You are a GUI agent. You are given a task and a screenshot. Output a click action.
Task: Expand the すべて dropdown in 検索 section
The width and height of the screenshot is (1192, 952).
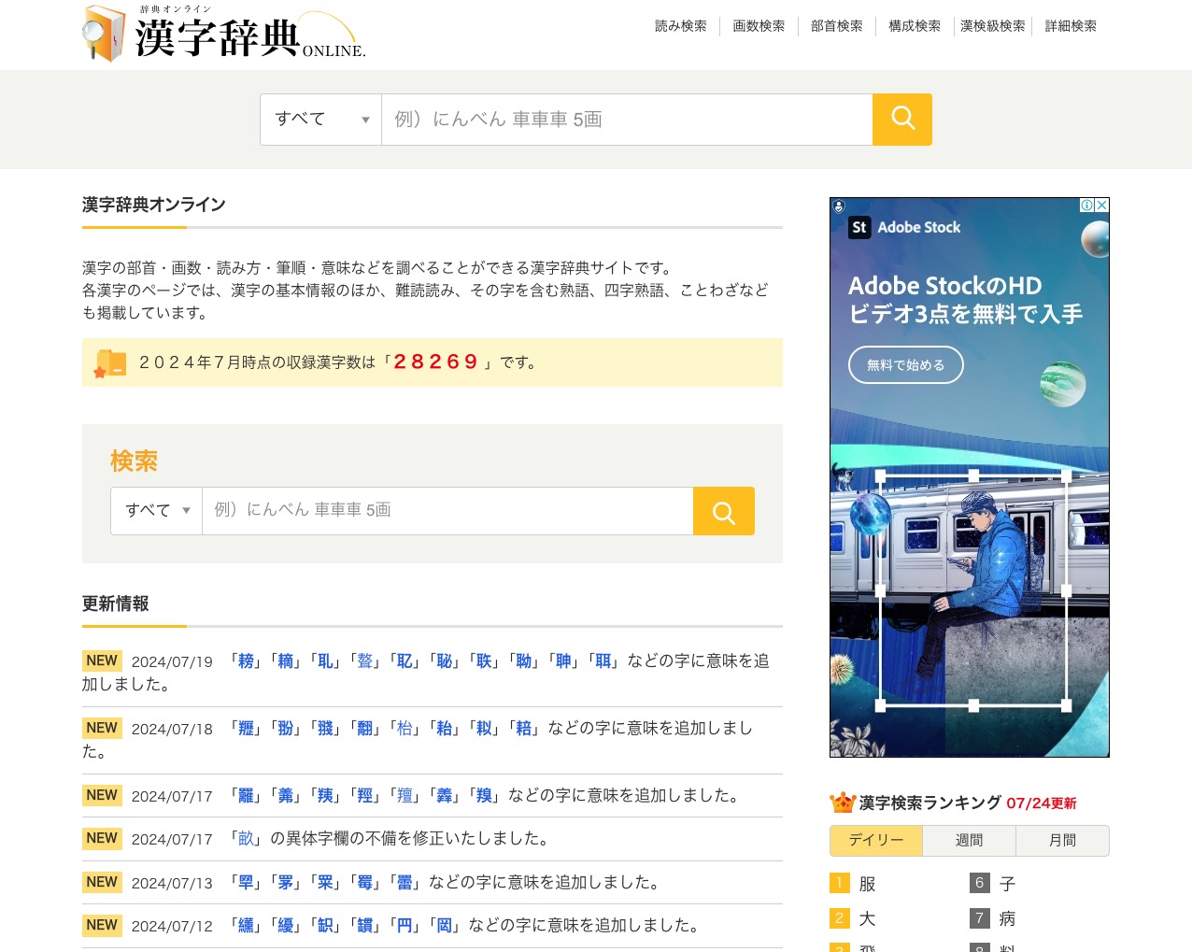pyautogui.click(x=156, y=511)
